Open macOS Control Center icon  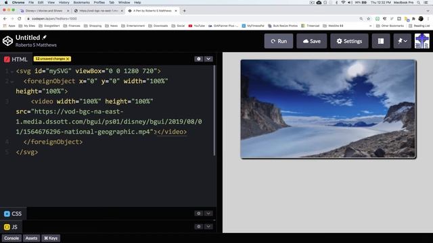[426, 3]
